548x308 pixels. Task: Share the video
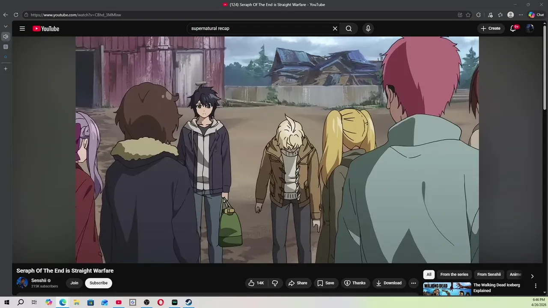298,283
